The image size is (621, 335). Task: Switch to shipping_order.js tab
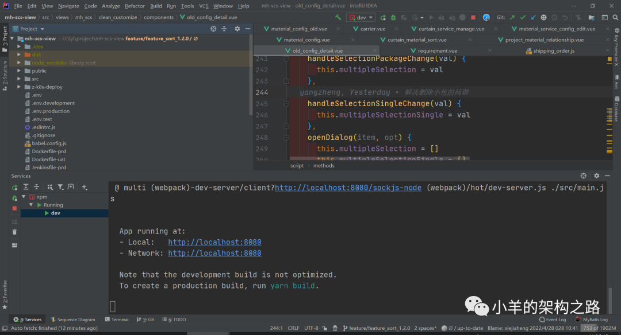click(x=553, y=50)
